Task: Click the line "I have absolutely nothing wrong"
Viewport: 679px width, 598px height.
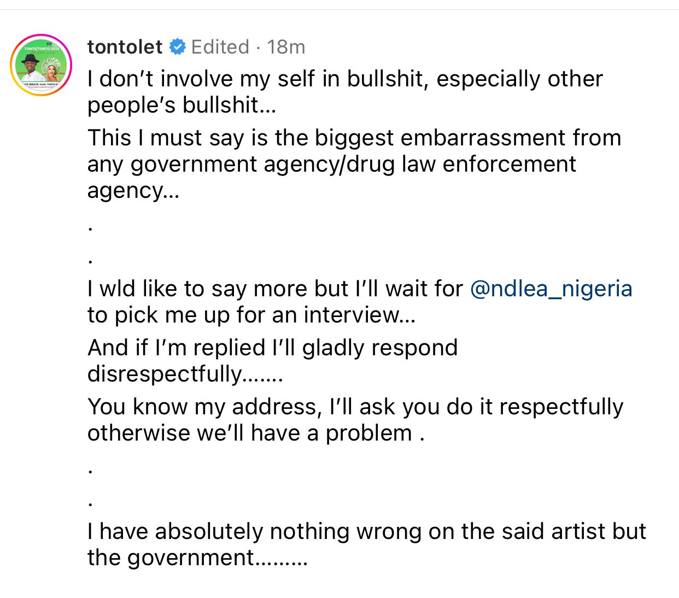Action: (366, 531)
